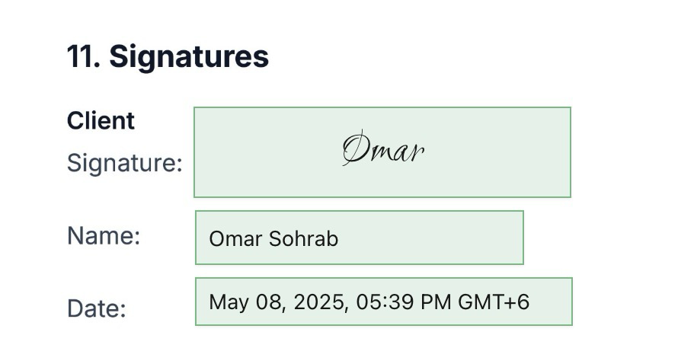Click the year 2025 in the date
The image size is (678, 364).
318,302
